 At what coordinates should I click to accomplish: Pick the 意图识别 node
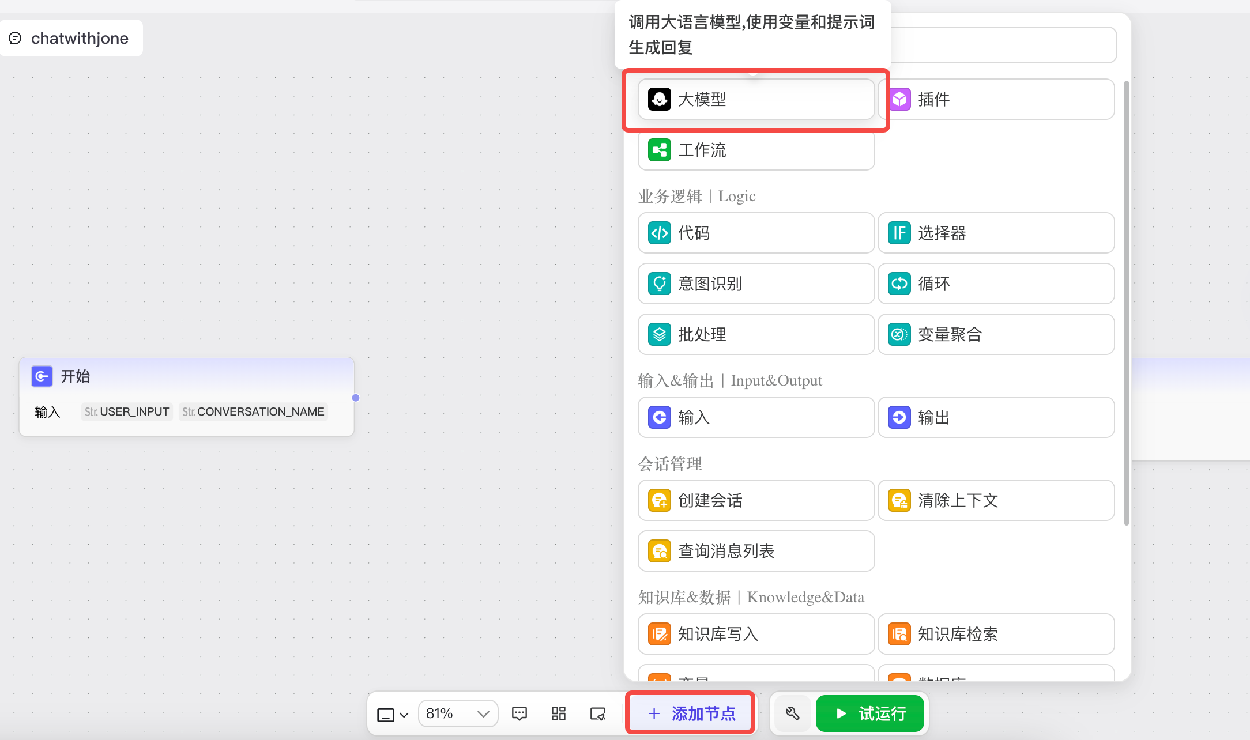tap(756, 284)
